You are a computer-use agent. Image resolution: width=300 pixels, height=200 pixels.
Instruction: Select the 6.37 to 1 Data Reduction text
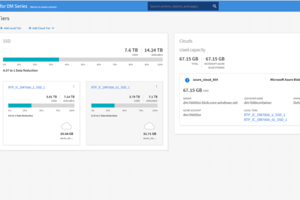point(21,70)
